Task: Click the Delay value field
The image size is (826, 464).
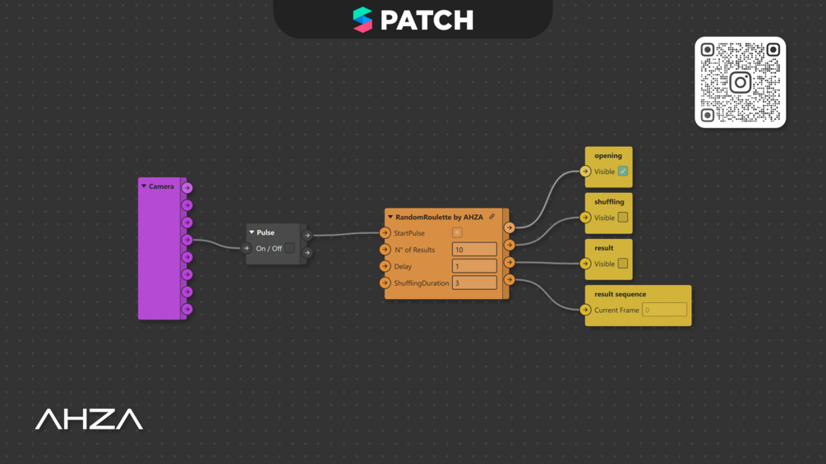Action: [x=474, y=266]
